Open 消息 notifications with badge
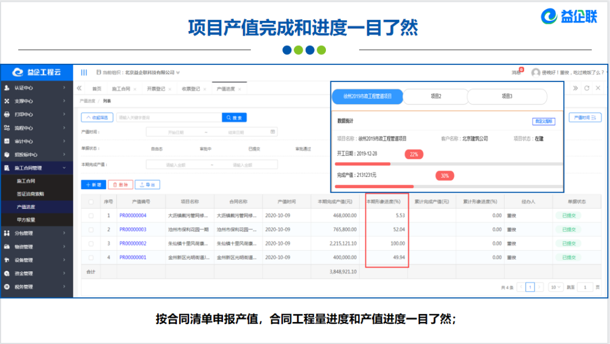This screenshot has height=344, width=610. (517, 72)
